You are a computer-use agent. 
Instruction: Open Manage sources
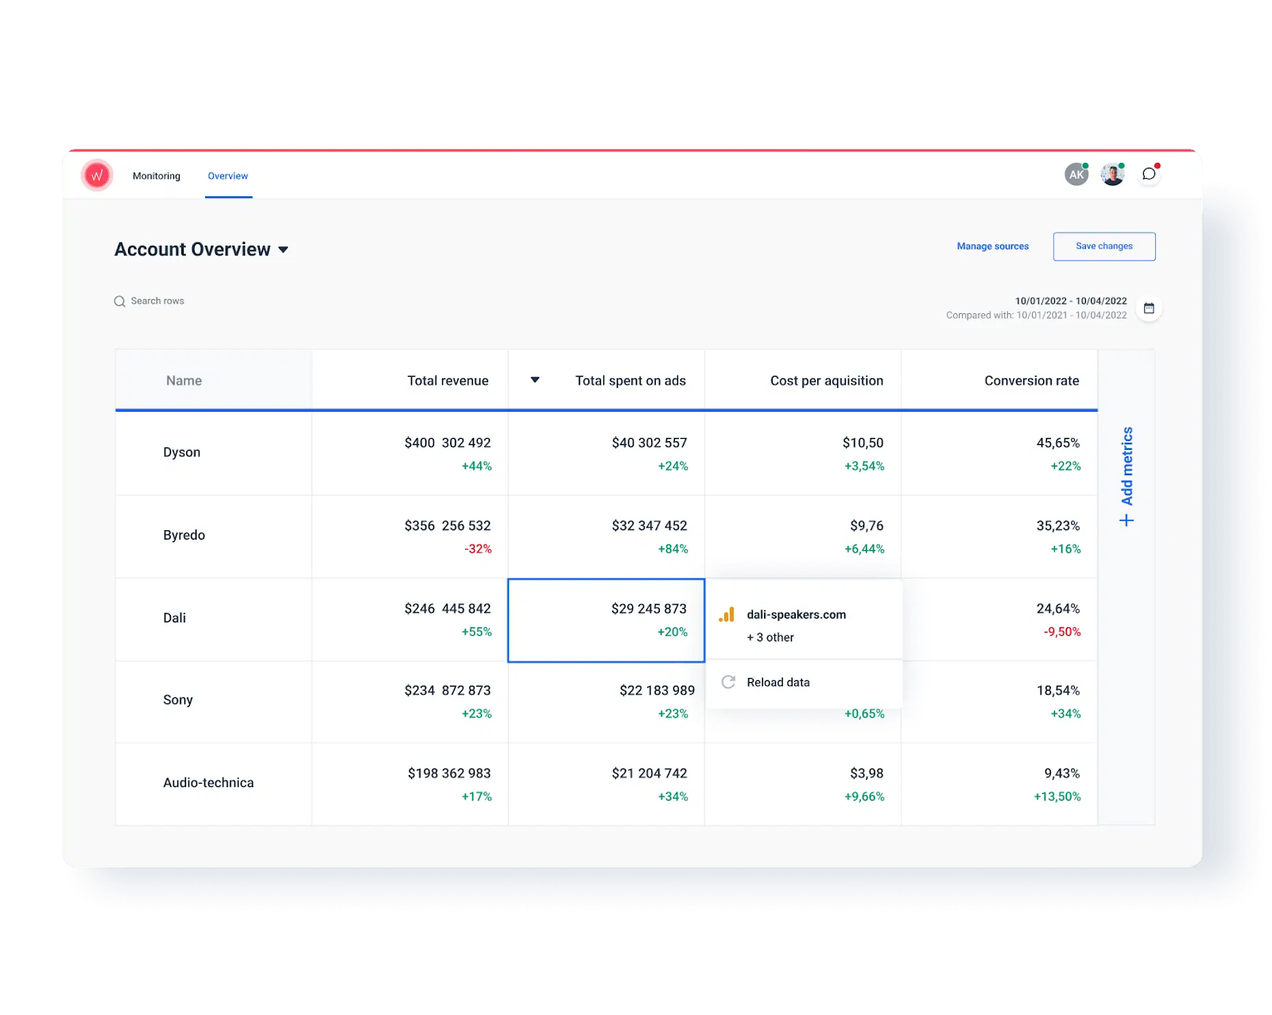click(x=992, y=246)
